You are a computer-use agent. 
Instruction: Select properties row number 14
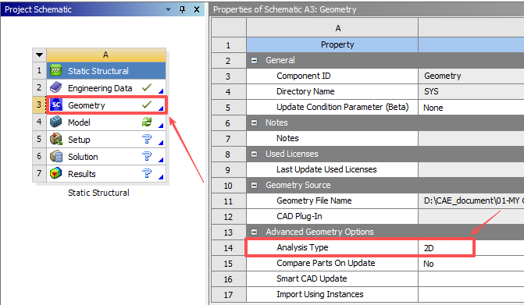click(x=229, y=248)
